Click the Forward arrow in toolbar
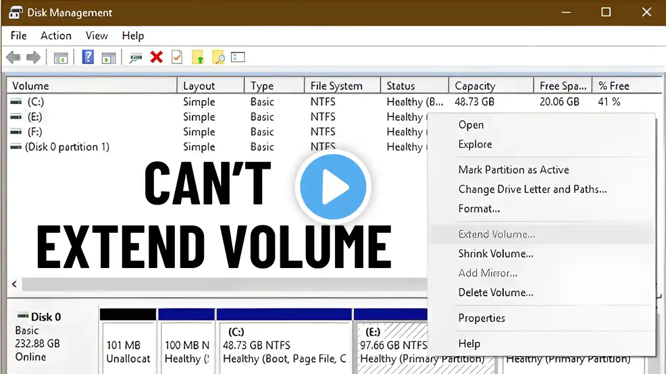 click(x=33, y=57)
